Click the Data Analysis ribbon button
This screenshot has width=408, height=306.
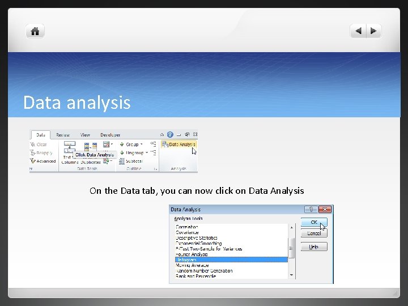pos(178,144)
